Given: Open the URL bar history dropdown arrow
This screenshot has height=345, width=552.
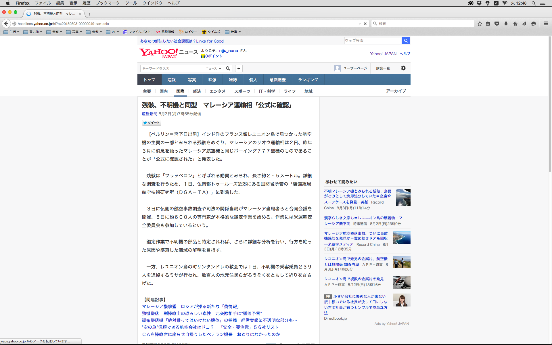Looking at the screenshot, I should tap(359, 24).
